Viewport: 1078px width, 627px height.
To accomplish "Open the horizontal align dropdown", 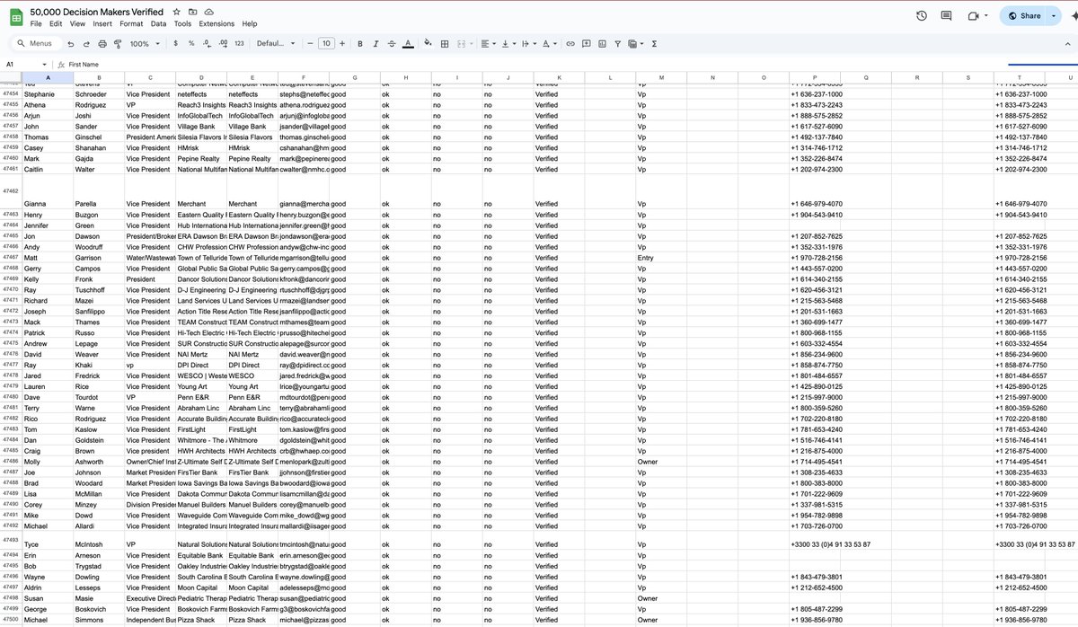I will [x=488, y=43].
